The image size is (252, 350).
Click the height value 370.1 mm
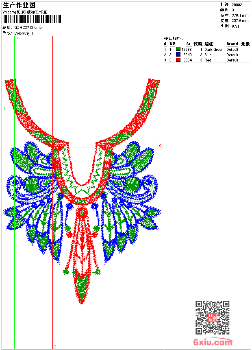coord(240,15)
